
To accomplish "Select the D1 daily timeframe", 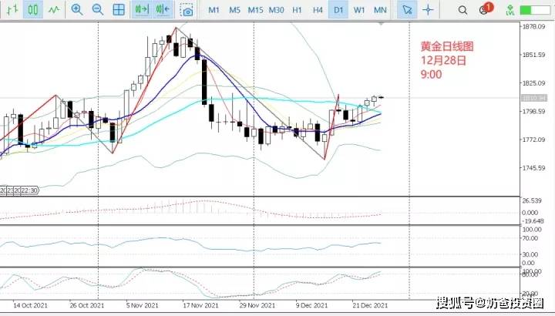I will (338, 9).
